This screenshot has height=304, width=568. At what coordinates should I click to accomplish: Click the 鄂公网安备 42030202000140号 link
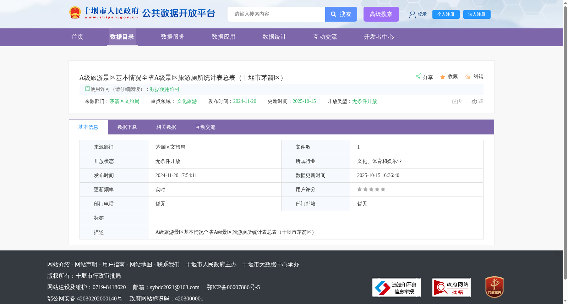84,299
